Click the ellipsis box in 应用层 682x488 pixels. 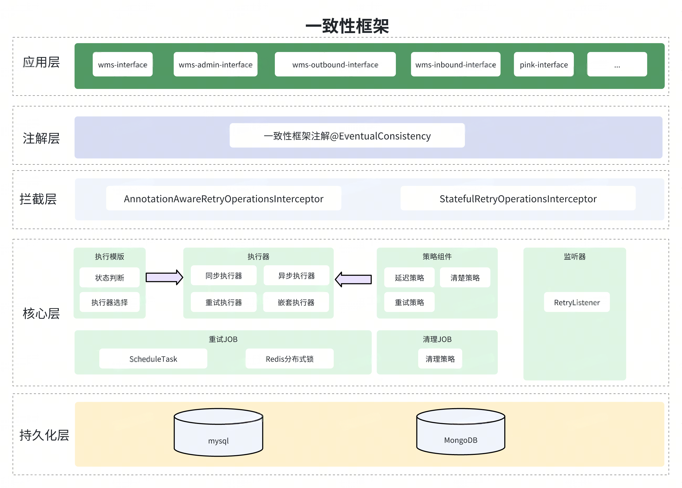617,64
